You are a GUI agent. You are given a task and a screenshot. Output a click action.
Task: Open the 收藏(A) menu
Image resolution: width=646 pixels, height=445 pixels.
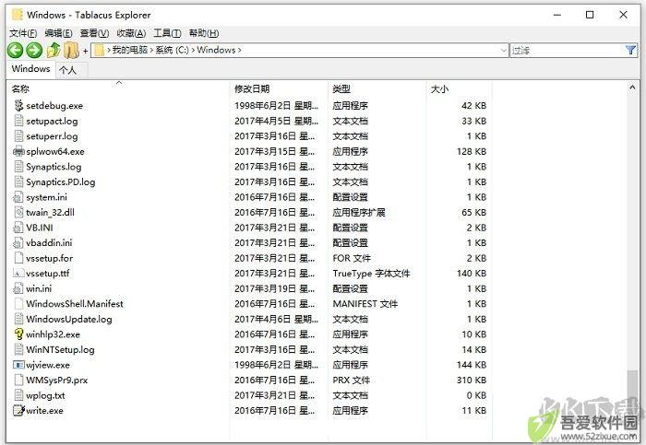131,33
